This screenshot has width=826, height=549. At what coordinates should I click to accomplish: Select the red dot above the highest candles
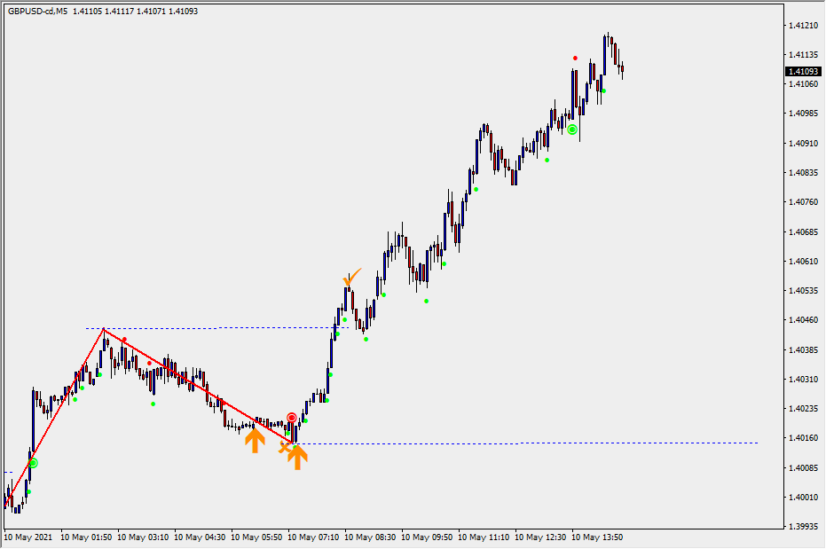575,59
